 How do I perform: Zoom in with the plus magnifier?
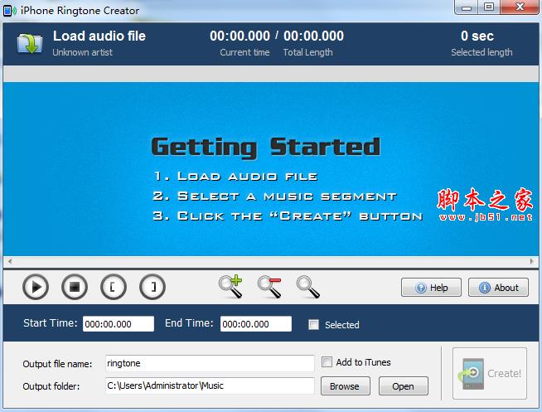pyautogui.click(x=231, y=287)
